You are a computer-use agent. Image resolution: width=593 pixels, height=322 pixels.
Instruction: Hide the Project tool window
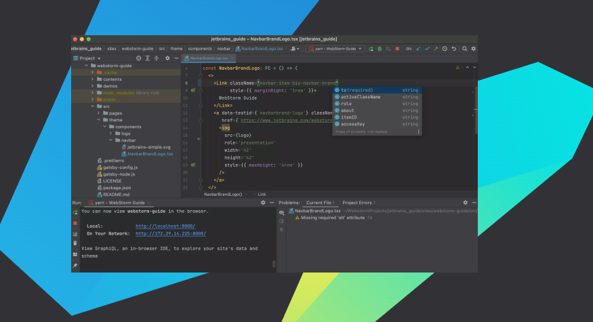(x=176, y=58)
